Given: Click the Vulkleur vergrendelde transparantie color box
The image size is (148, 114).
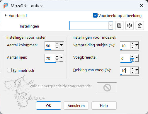Looking at the screenshot, I should pyautogui.click(x=107, y=87).
